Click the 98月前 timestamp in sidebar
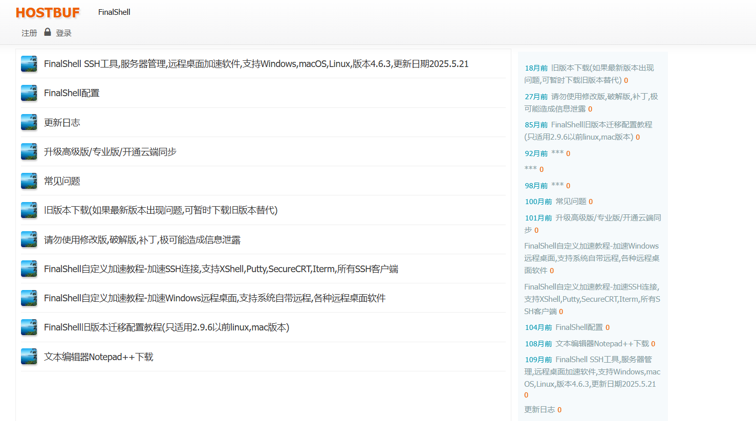The image size is (756, 421). click(x=536, y=186)
